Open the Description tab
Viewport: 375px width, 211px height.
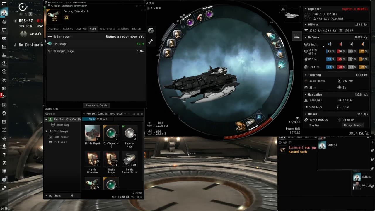click(x=54, y=29)
